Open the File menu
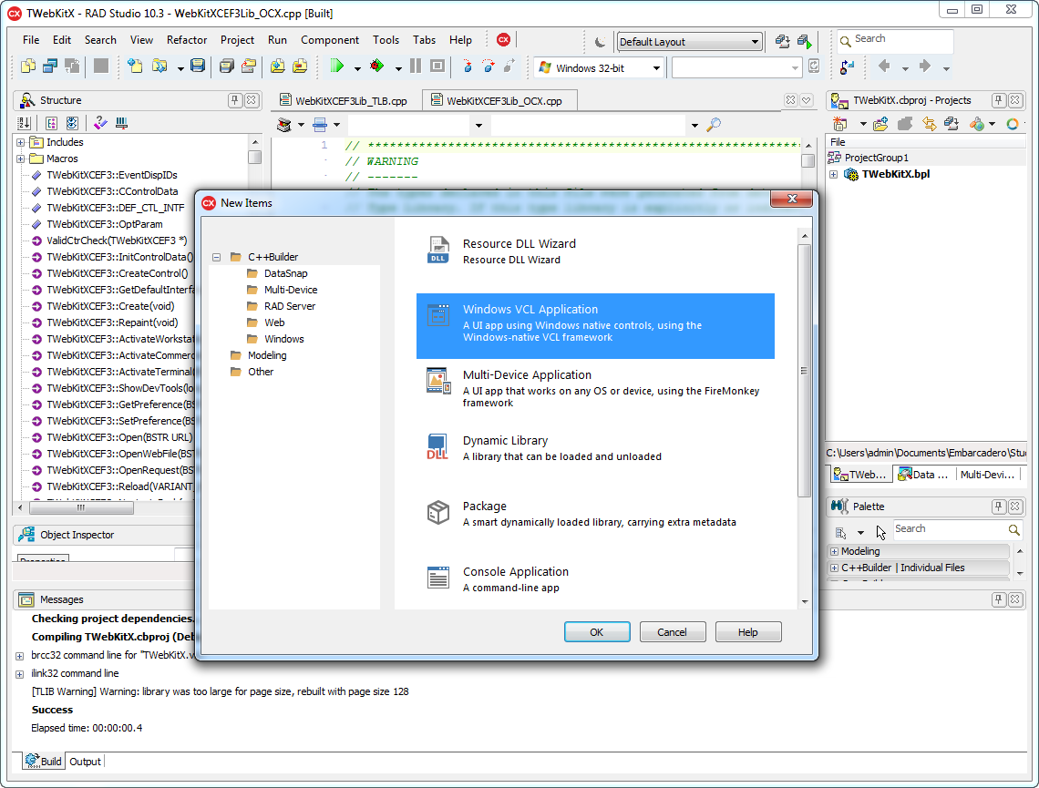This screenshot has height=788, width=1039. [x=31, y=40]
